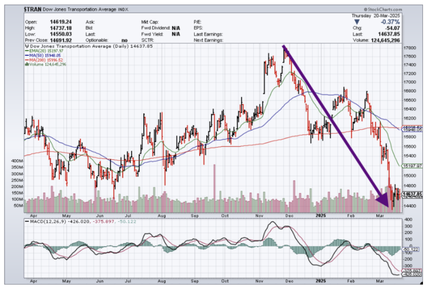This screenshot has width=428, height=291.
Task: Click the Fwd Dividend N/A value
Action: click(x=176, y=28)
